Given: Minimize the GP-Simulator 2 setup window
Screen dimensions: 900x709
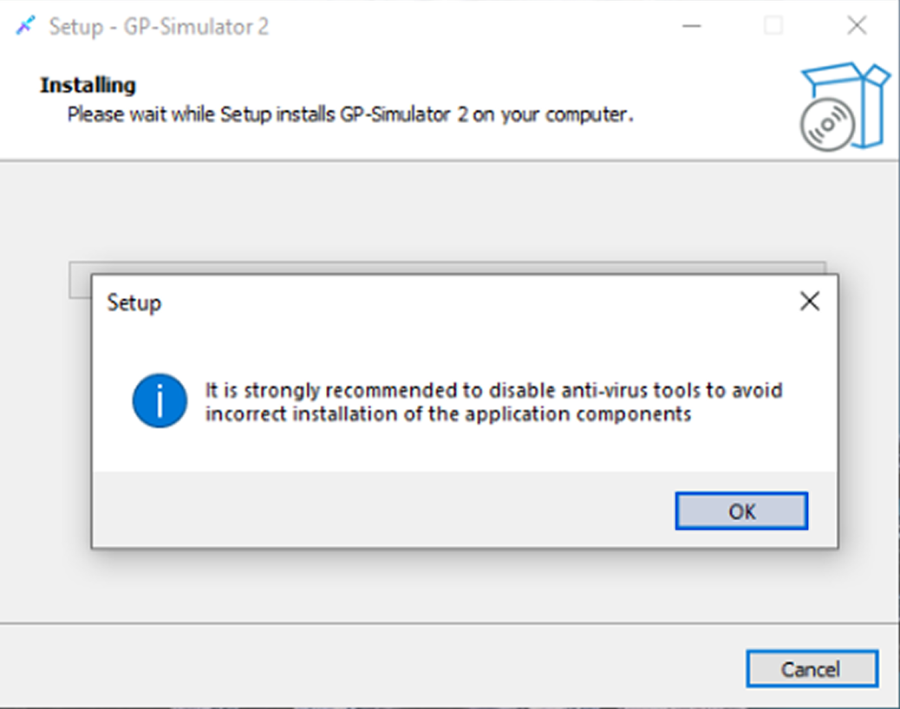Looking at the screenshot, I should click(691, 26).
